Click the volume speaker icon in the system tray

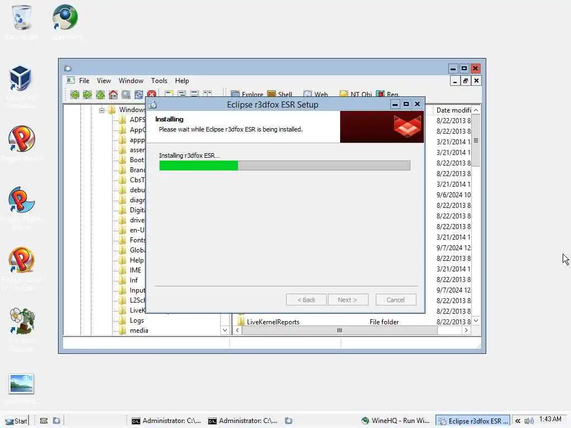click(x=529, y=421)
